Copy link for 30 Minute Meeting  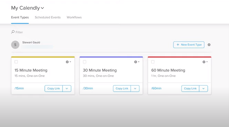point(122,88)
